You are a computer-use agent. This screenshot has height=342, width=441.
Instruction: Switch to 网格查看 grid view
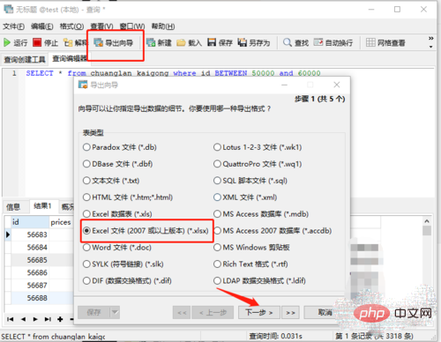click(385, 43)
